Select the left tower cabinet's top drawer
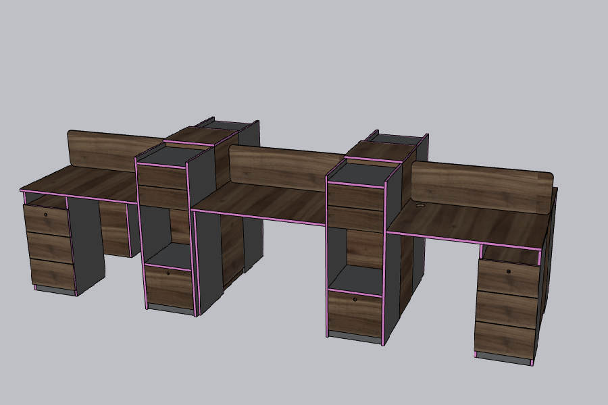Screen dimensions: 608x405 tap(162, 177)
